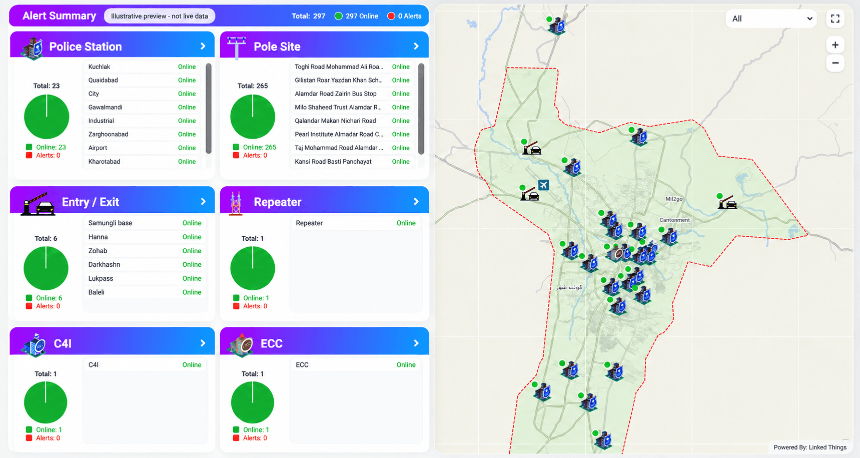Zoom out on the map

(x=835, y=63)
